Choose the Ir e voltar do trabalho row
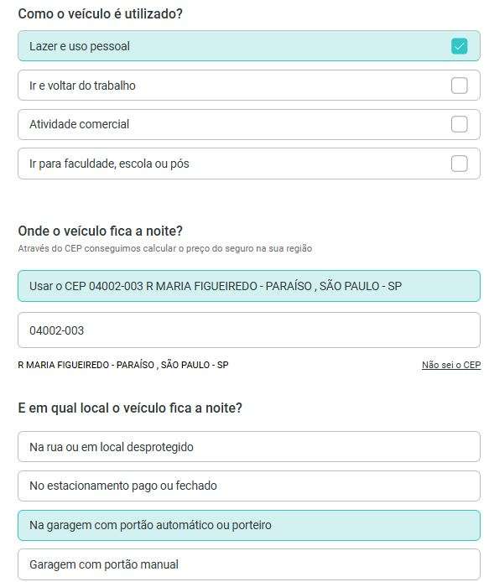Screen dimensions: 489x582 pos(249,86)
